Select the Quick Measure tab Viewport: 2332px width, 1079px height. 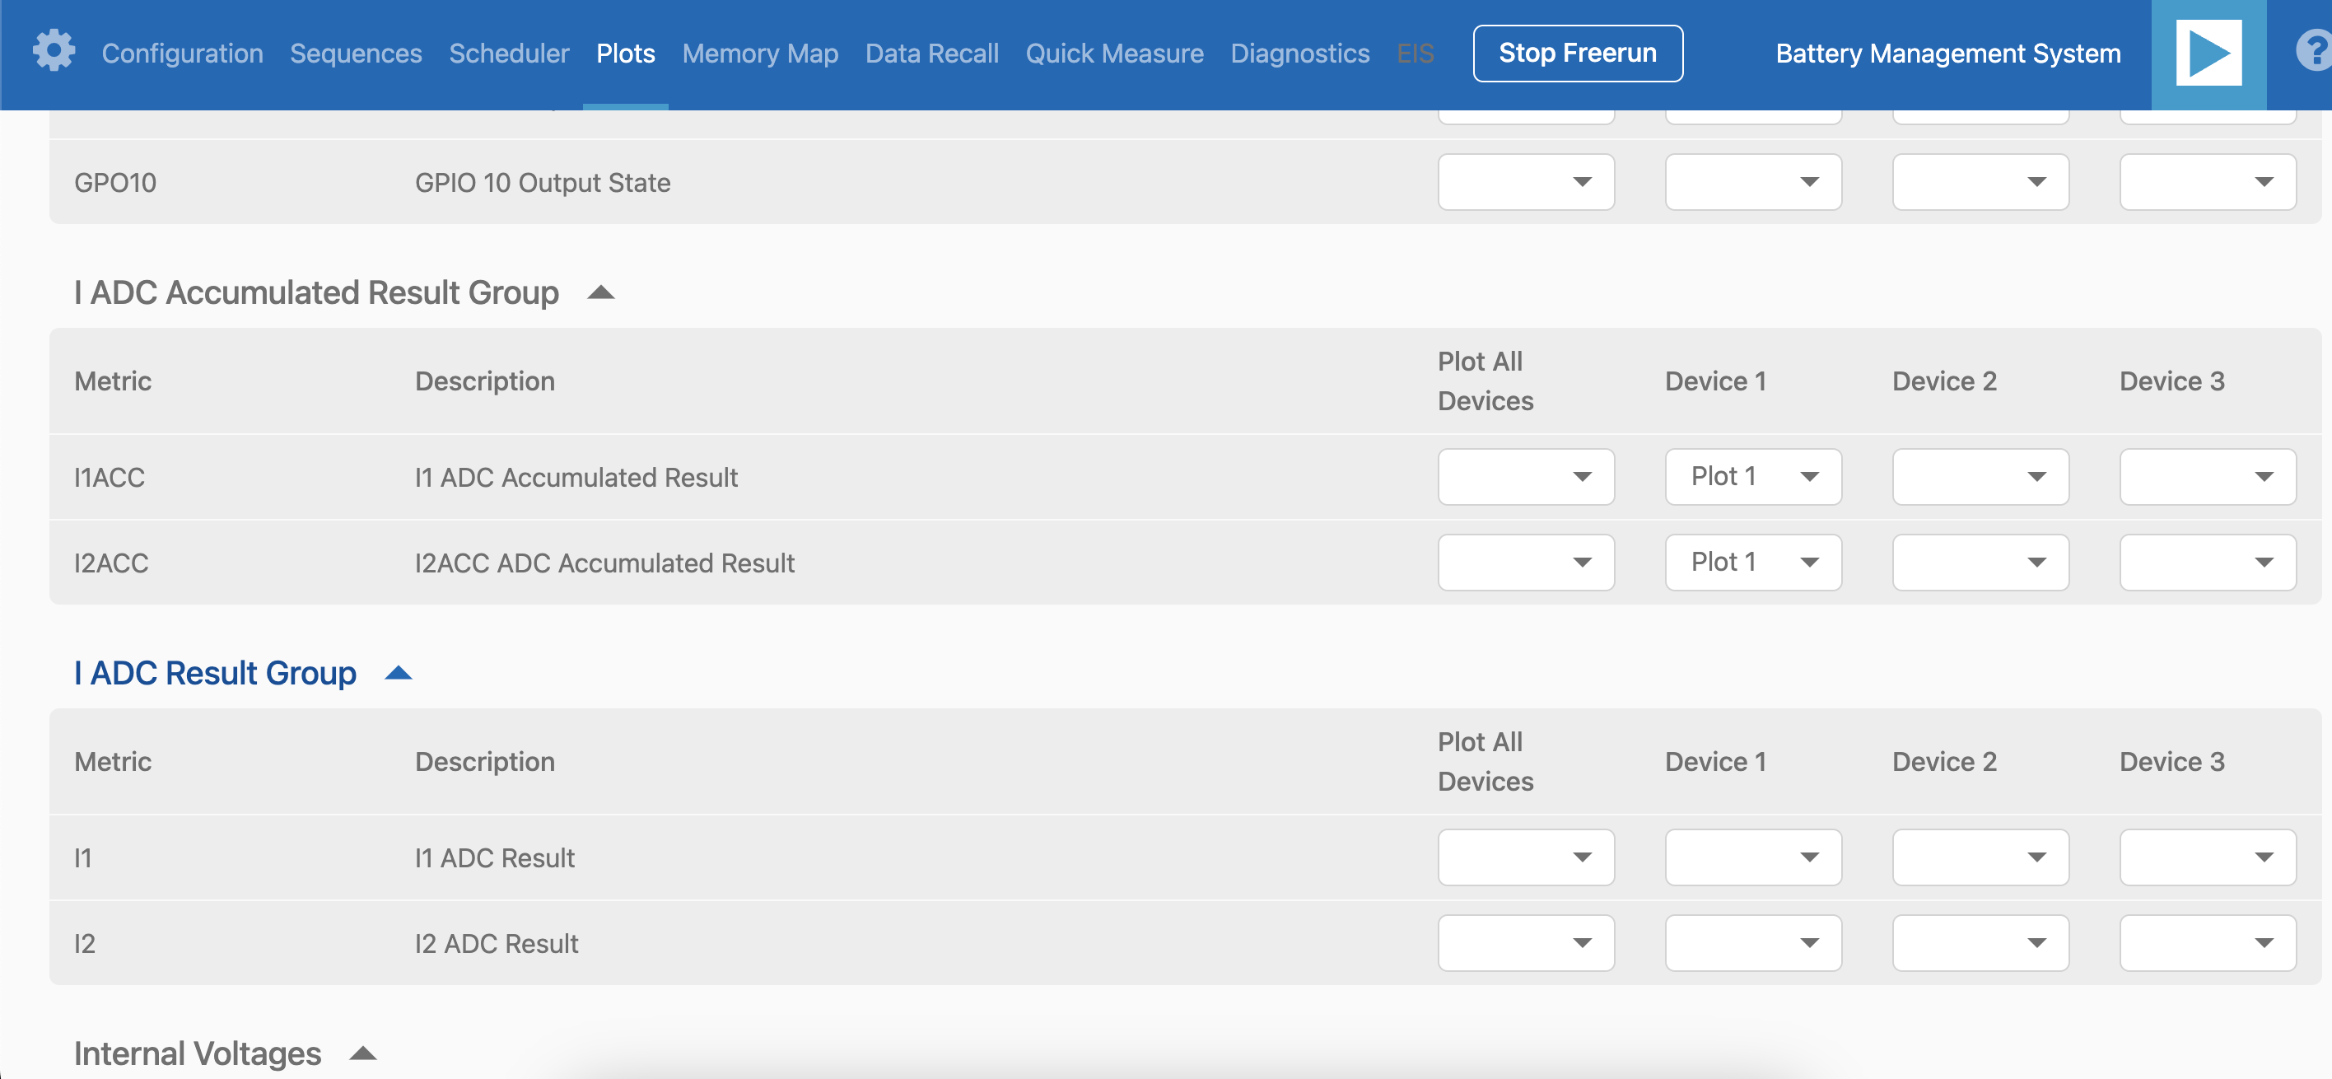click(x=1114, y=54)
